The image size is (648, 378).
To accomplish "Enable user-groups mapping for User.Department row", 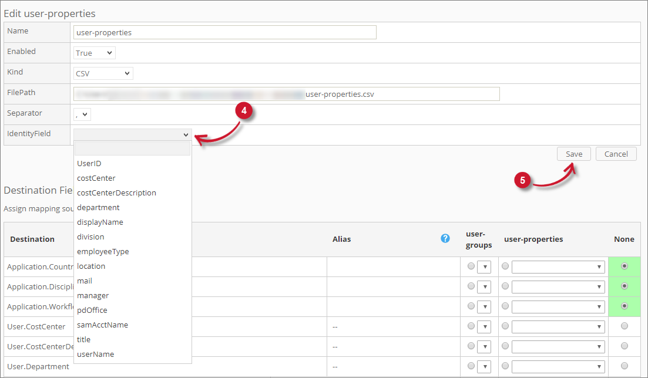I will click(471, 366).
